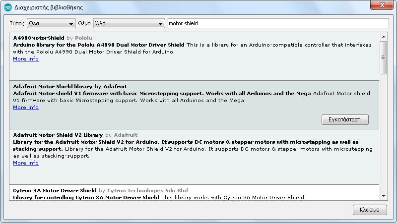Screen dimensions: 397x223
Task: Open More info link for Adafruit Motor Shield library
Action: click(26, 107)
